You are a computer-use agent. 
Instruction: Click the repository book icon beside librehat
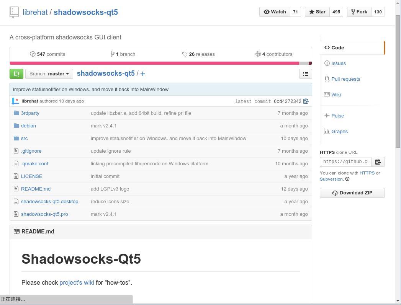pos(14,12)
